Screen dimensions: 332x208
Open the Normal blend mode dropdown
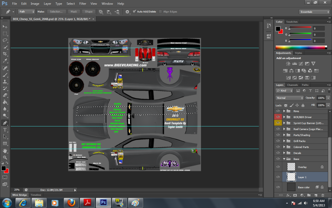290,98
